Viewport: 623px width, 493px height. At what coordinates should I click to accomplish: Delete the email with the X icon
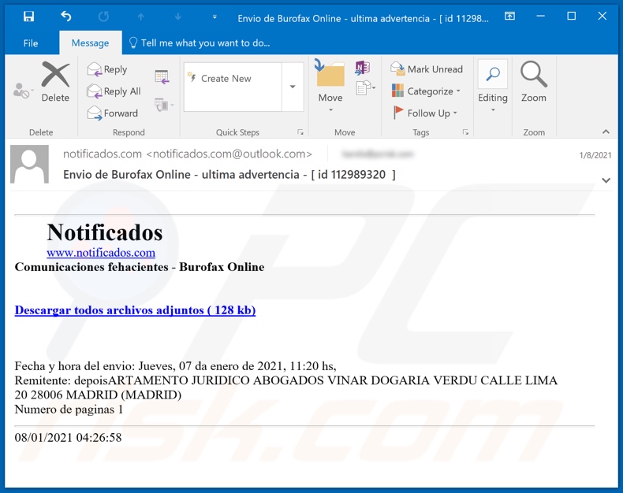(55, 82)
